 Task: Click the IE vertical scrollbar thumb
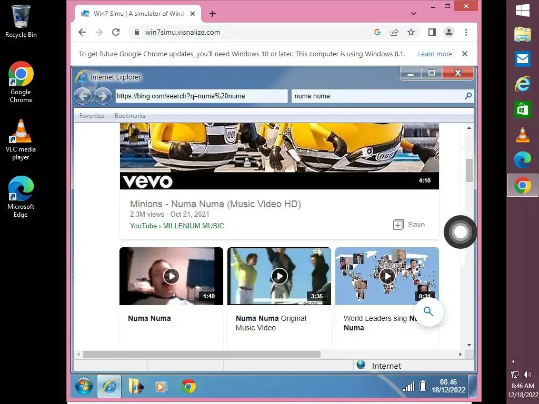tap(469, 170)
